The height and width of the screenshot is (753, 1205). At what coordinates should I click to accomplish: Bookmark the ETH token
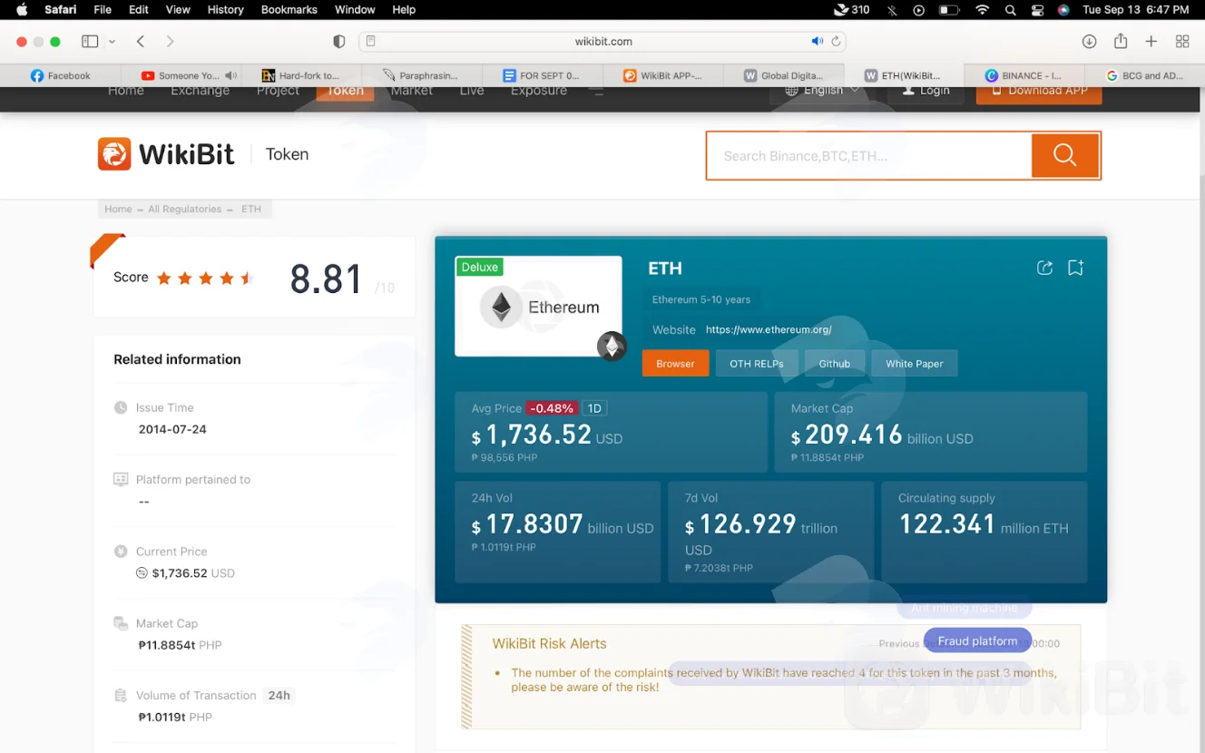1075,268
